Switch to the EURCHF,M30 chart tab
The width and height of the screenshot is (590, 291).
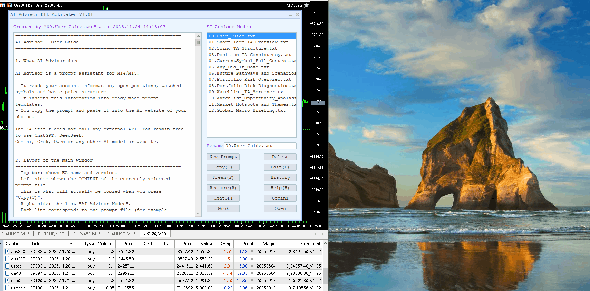(51, 234)
